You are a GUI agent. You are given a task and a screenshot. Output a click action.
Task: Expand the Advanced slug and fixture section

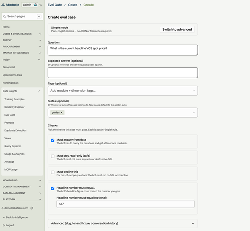pos(123,223)
